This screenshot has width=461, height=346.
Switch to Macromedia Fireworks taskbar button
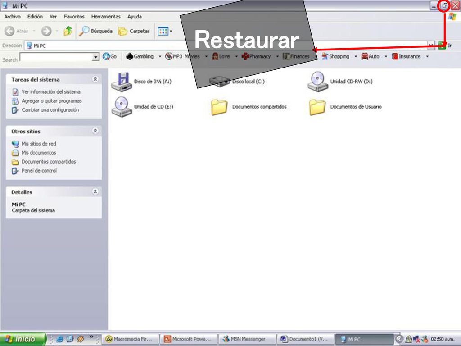(131, 339)
